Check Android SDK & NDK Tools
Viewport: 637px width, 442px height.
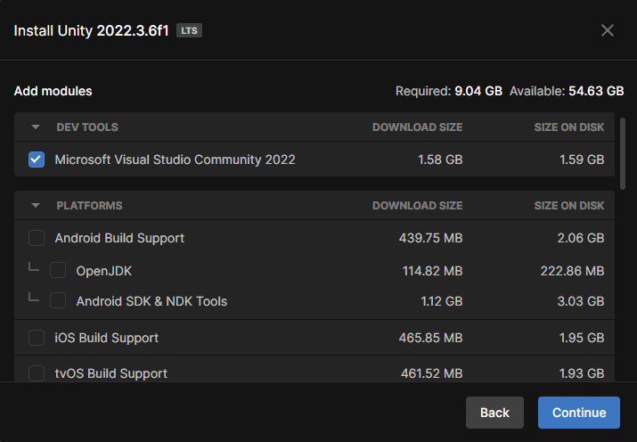(x=58, y=300)
